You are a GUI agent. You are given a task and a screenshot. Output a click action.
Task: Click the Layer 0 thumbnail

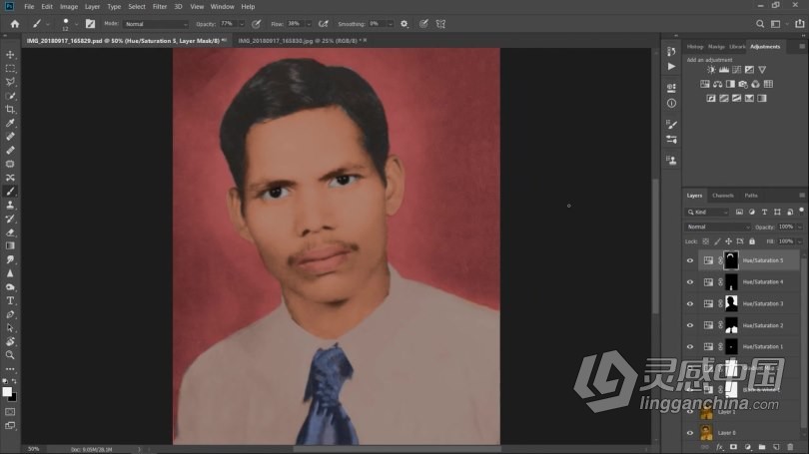pyautogui.click(x=706, y=433)
